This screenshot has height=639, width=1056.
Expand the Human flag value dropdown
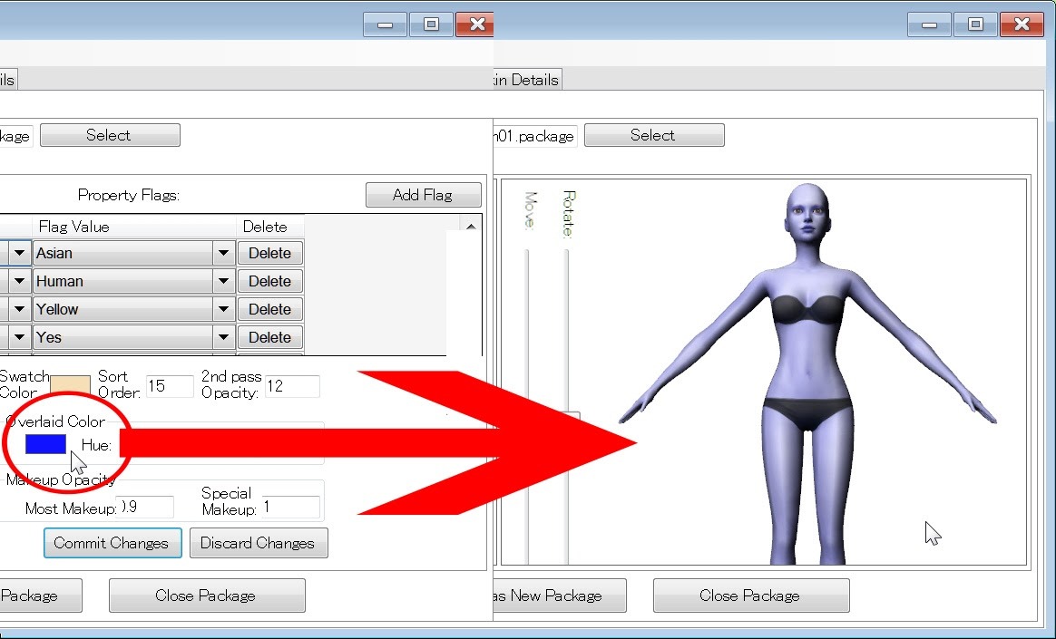pos(223,281)
